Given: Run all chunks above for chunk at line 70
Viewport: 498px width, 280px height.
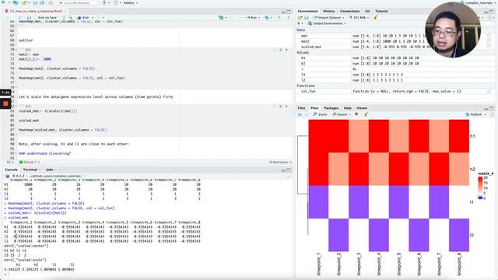Looking at the screenshot, I should [x=280, y=50].
